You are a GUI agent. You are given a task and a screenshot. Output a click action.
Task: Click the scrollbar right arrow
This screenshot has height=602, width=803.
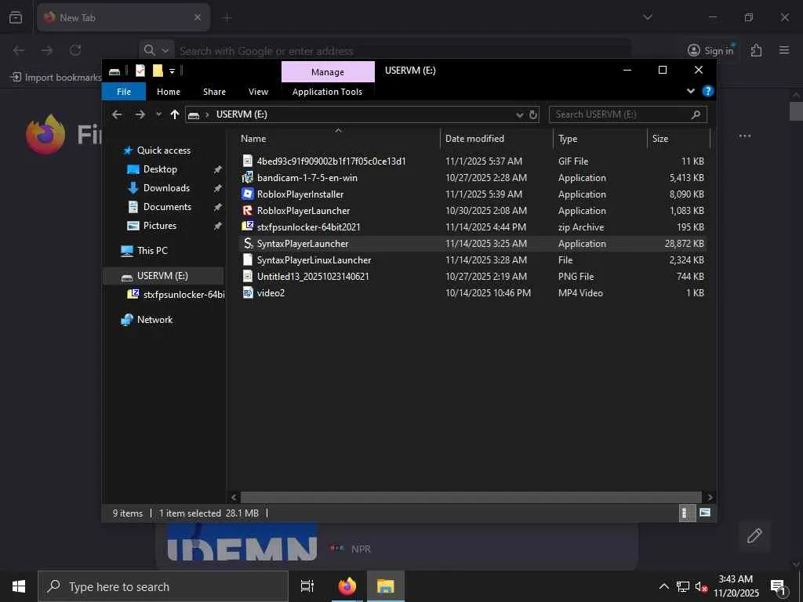(710, 498)
